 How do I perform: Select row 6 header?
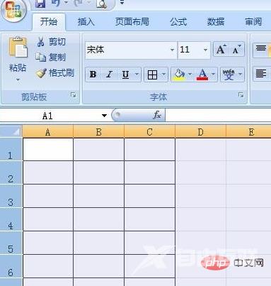point(11,266)
